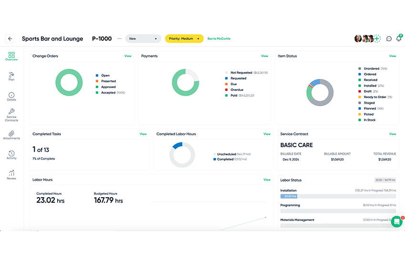Open the Activity history icon

pos(11,155)
